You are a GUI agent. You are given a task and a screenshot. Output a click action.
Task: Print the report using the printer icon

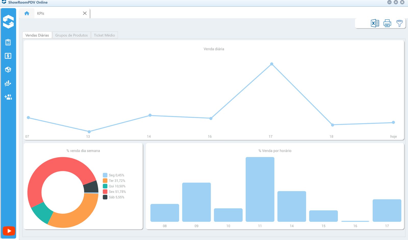pyautogui.click(x=387, y=23)
